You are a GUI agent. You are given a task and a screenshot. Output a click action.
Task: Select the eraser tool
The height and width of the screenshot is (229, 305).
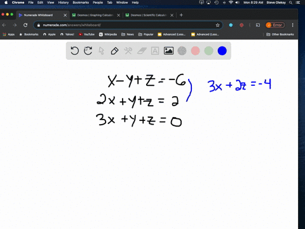(142, 51)
